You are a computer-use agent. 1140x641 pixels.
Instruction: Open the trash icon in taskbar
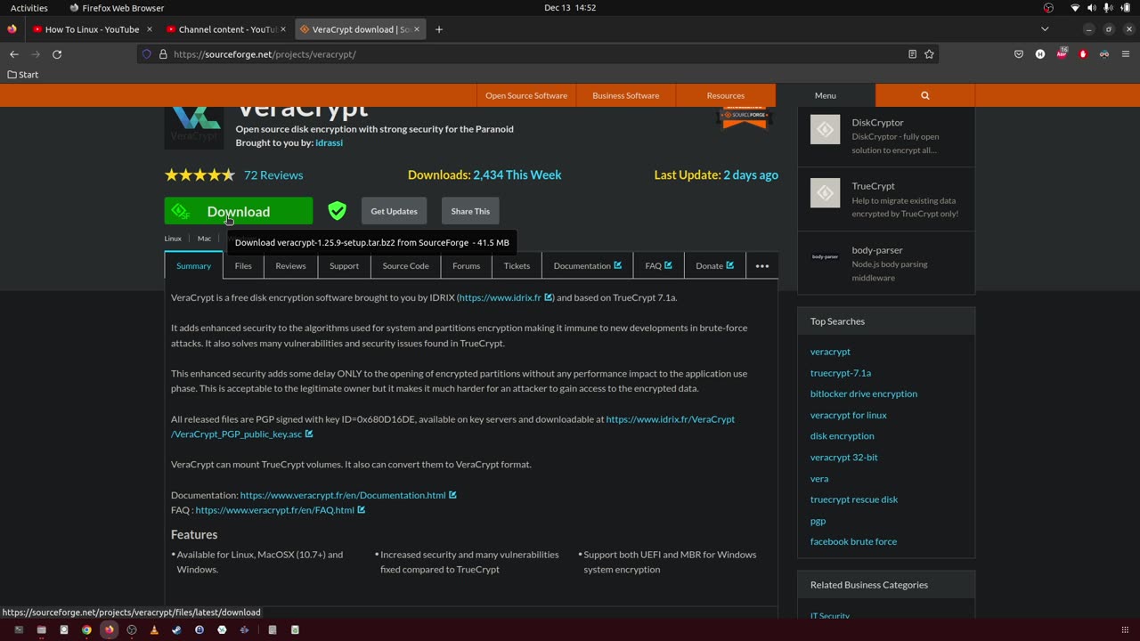(x=295, y=629)
